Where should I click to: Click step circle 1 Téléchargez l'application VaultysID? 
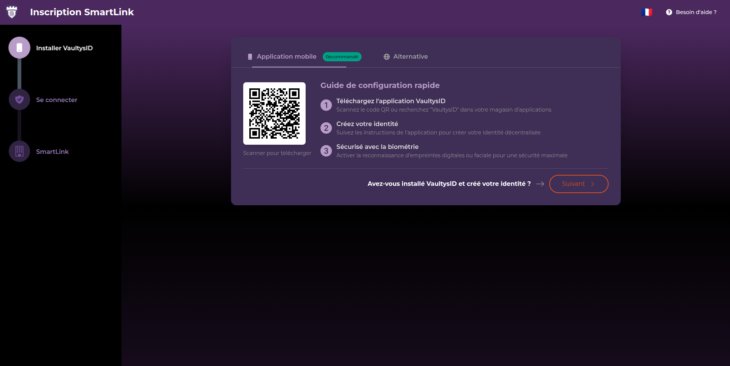click(x=326, y=105)
